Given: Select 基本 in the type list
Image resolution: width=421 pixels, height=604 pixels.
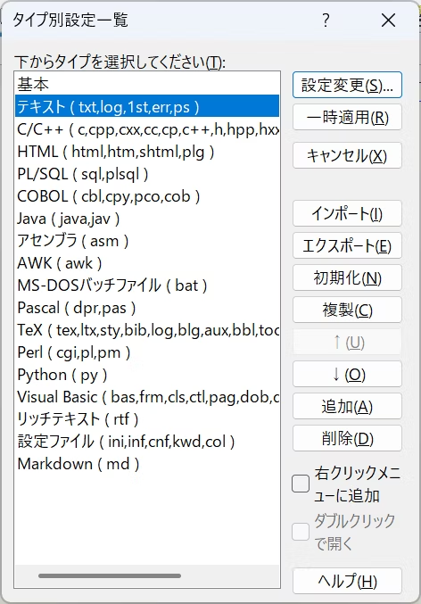Looking at the screenshot, I should coord(147,84).
